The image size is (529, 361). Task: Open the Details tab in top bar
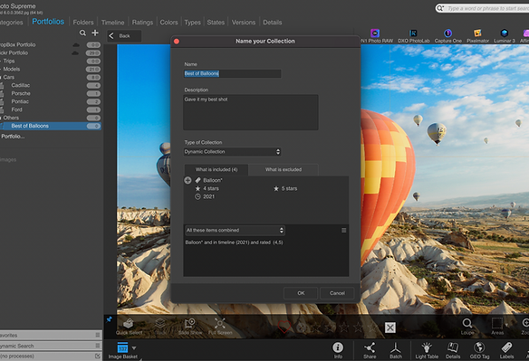(273, 23)
